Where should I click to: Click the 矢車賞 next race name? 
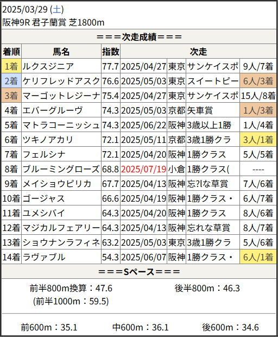(x=200, y=110)
